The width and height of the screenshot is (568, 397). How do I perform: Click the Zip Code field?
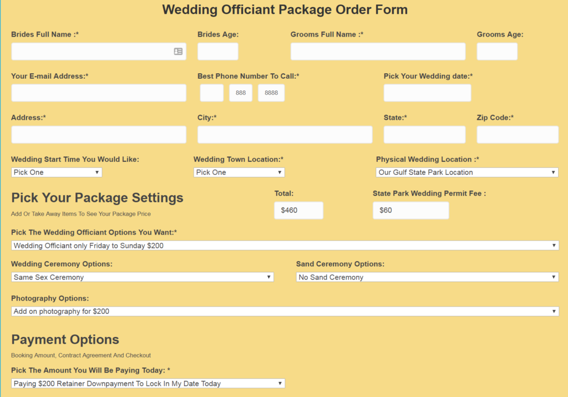(x=518, y=135)
